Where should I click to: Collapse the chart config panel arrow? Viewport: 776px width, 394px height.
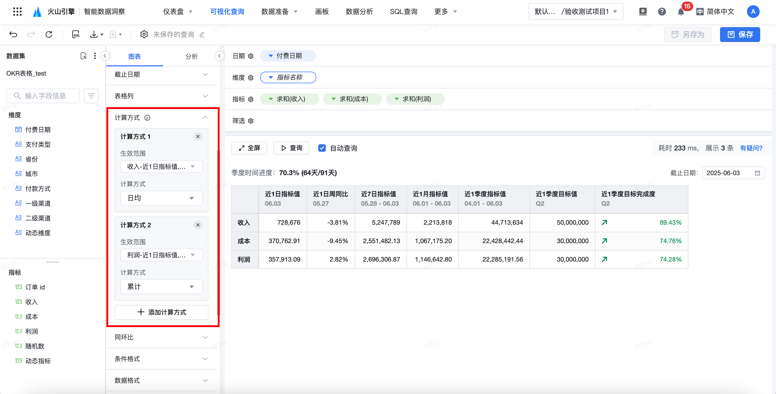[219, 56]
